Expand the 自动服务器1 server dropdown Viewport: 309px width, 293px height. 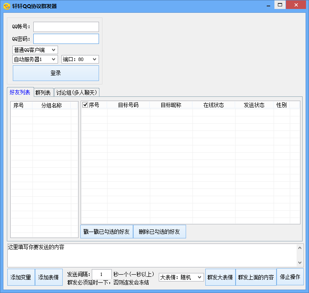click(35, 59)
